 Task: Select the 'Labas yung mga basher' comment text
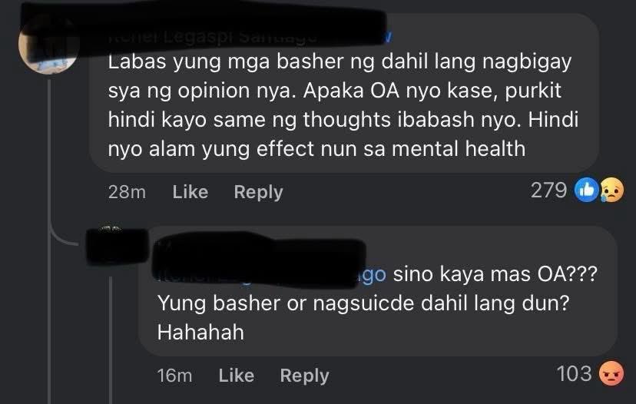343,105
